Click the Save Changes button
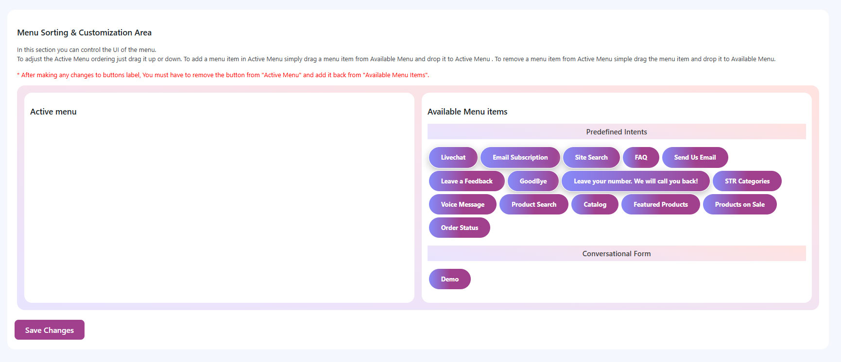Image resolution: width=841 pixels, height=362 pixels. [49, 330]
